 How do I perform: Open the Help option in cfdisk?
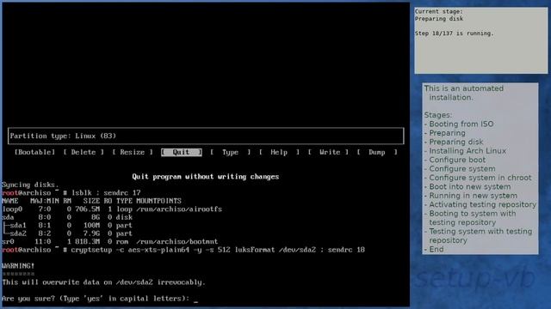(x=279, y=152)
